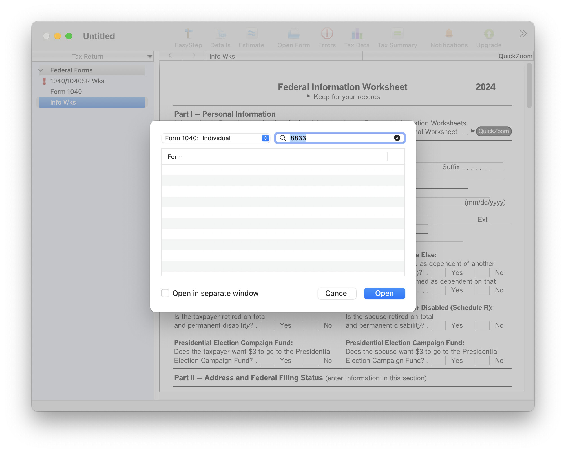This screenshot has width=566, height=453.
Task: Enable Open in separate window checkbox
Action: [x=165, y=293]
